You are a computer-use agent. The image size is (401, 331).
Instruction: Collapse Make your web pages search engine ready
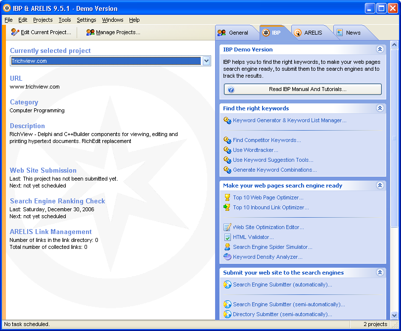point(380,186)
